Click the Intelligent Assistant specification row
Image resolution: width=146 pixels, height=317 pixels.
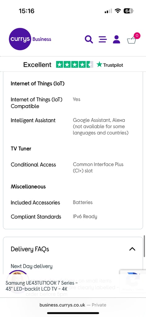[x=73, y=127]
